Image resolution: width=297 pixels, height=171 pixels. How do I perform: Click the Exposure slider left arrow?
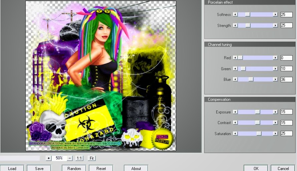[235, 112]
